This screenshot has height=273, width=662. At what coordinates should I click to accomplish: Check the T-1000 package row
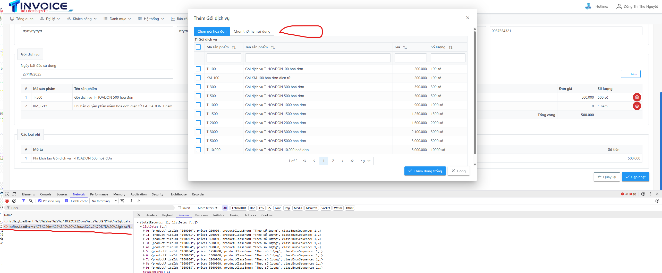[198, 105]
